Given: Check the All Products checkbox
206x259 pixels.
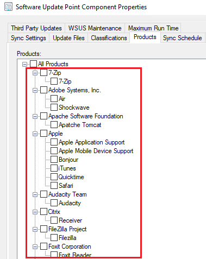Looking at the screenshot, I should point(33,64).
